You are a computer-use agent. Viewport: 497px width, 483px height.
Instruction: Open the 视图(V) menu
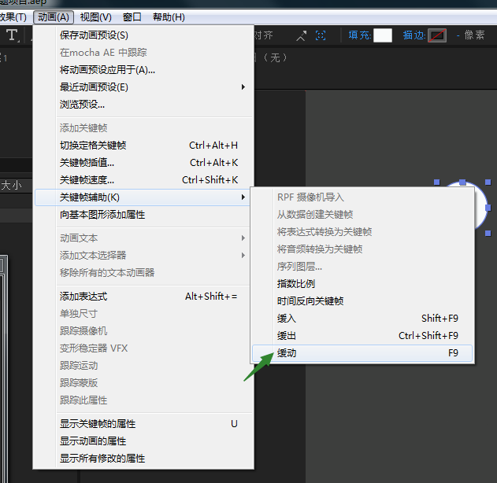tap(96, 17)
